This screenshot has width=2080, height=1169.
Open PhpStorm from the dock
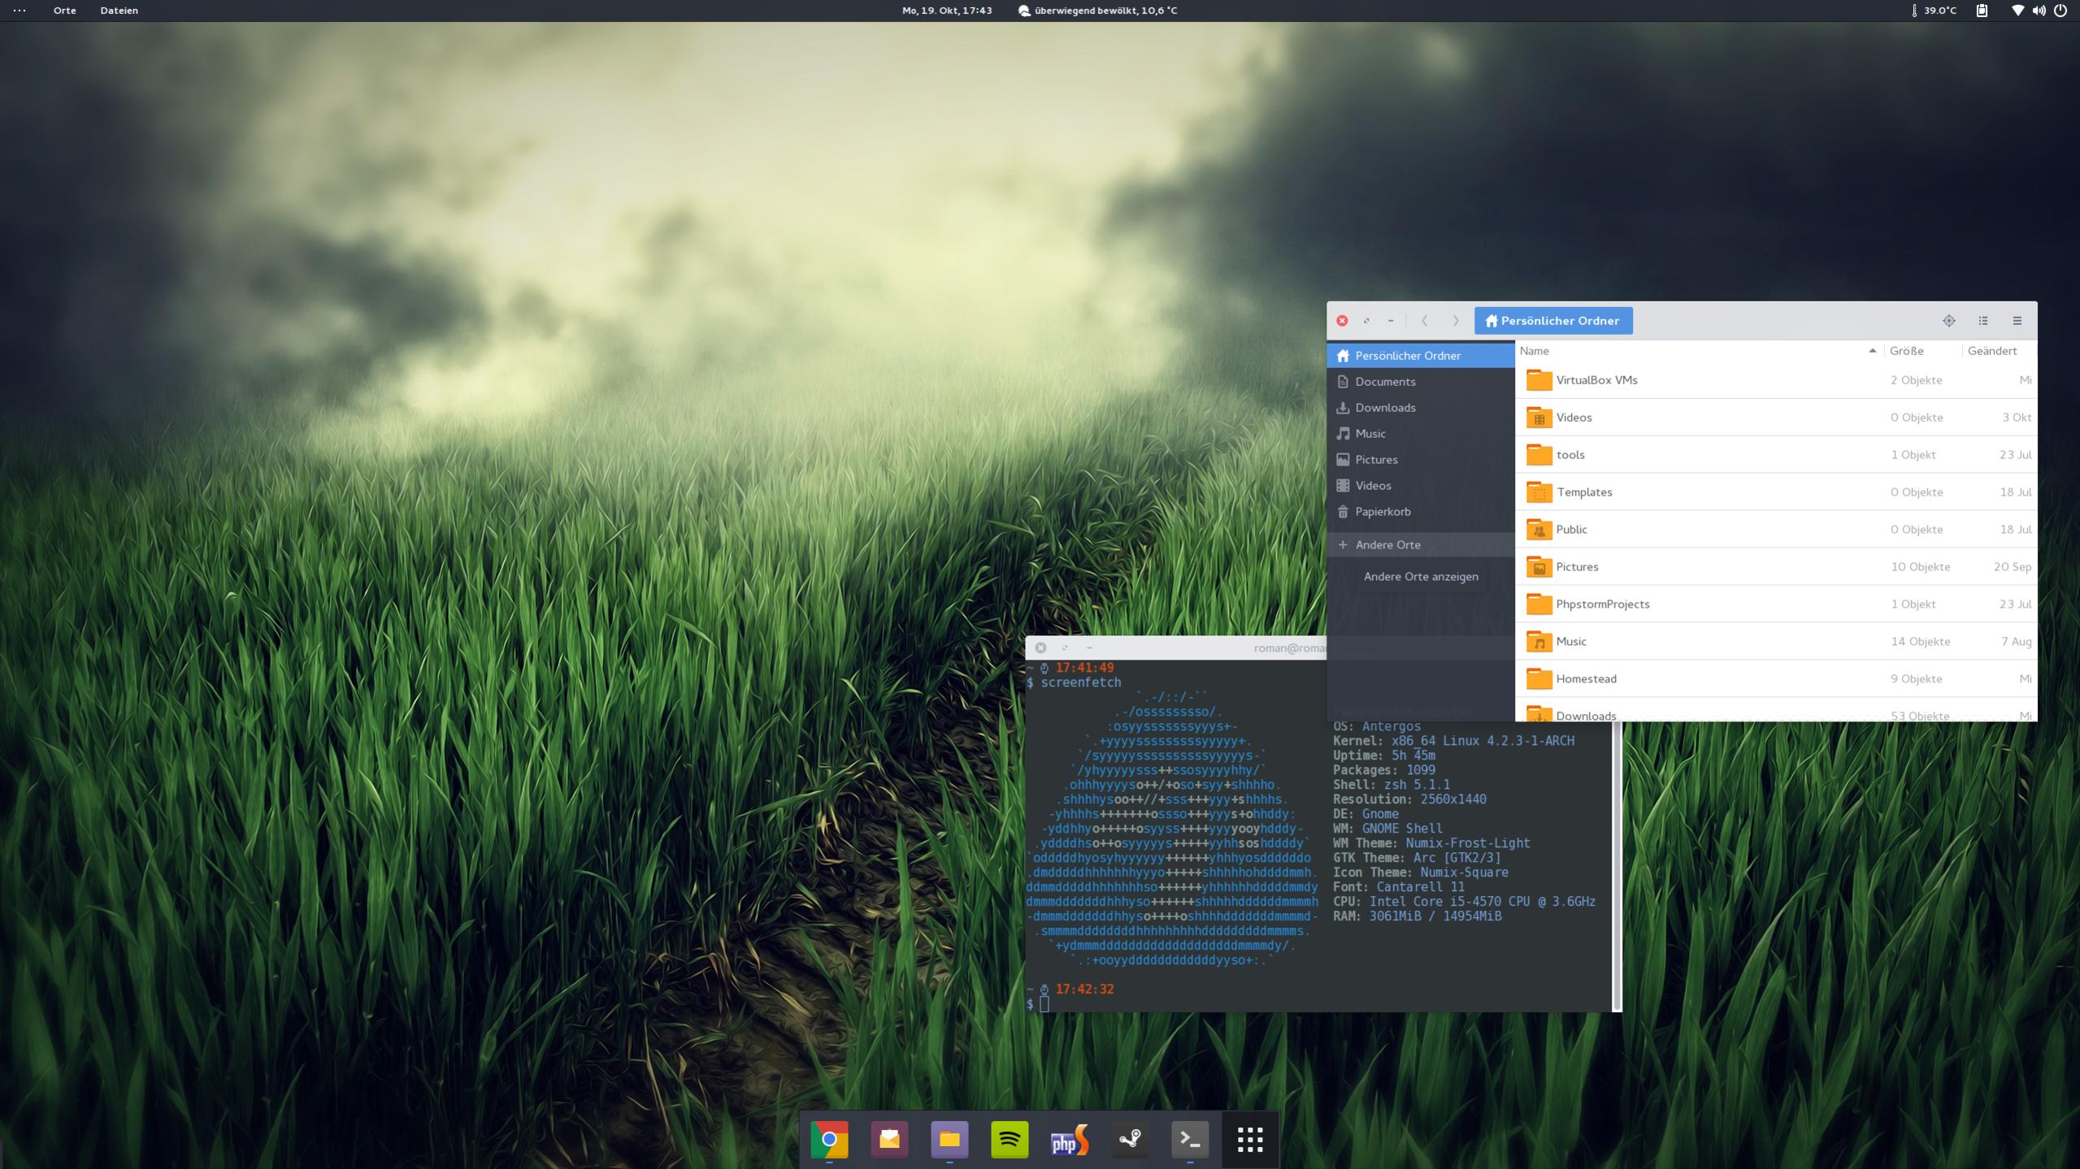[1070, 1140]
